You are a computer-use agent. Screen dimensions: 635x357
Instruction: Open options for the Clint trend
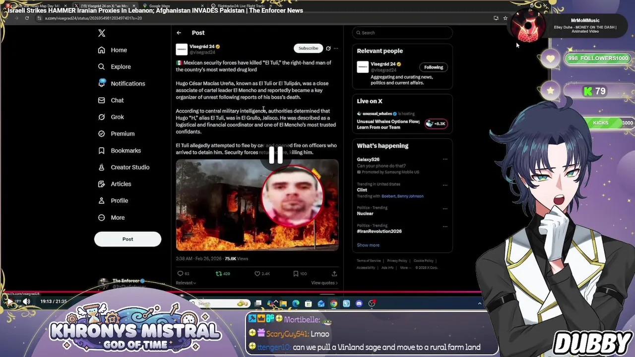tap(445, 185)
